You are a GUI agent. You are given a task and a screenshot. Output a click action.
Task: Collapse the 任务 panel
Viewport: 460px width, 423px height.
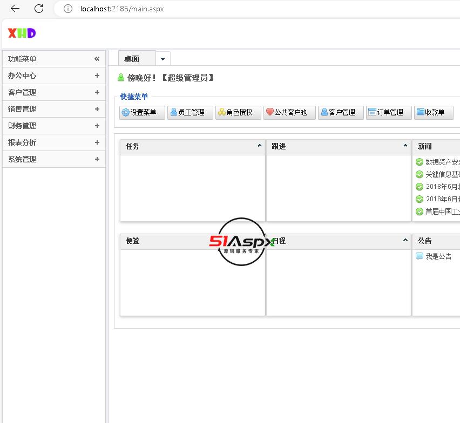tap(259, 146)
